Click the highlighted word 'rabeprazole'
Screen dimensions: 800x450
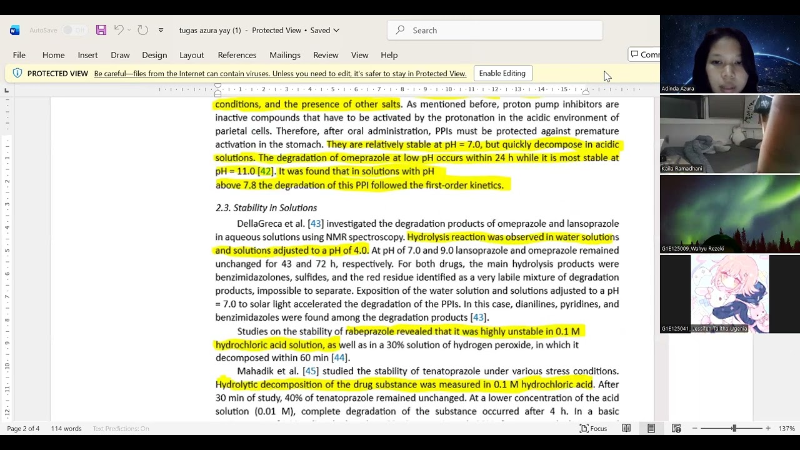369,331
